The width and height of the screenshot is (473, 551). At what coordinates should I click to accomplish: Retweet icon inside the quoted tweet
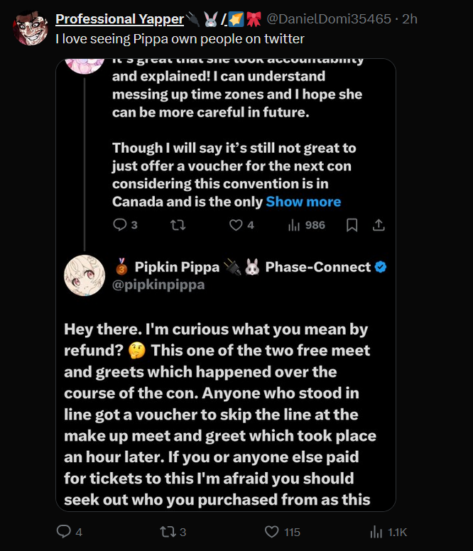pyautogui.click(x=179, y=225)
